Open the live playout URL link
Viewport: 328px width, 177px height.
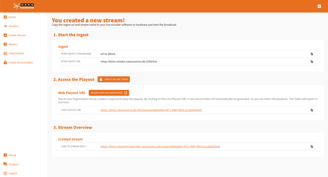click(151, 110)
